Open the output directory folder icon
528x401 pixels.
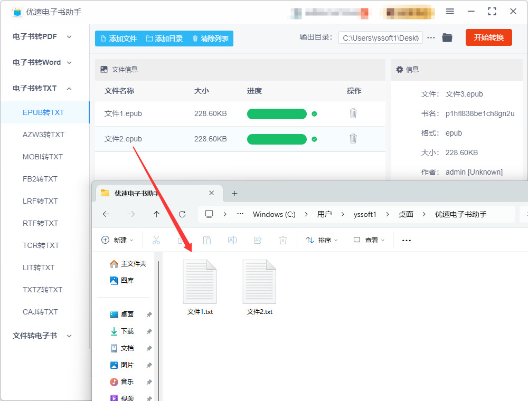pos(447,37)
